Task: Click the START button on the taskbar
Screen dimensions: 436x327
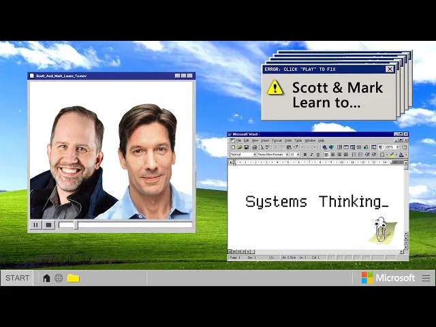Action: [x=17, y=278]
